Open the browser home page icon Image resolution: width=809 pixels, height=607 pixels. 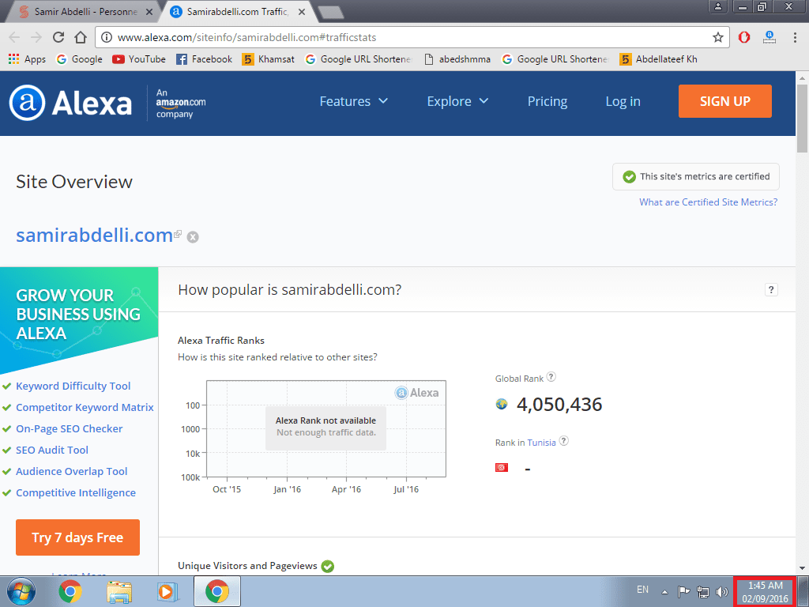coord(81,37)
